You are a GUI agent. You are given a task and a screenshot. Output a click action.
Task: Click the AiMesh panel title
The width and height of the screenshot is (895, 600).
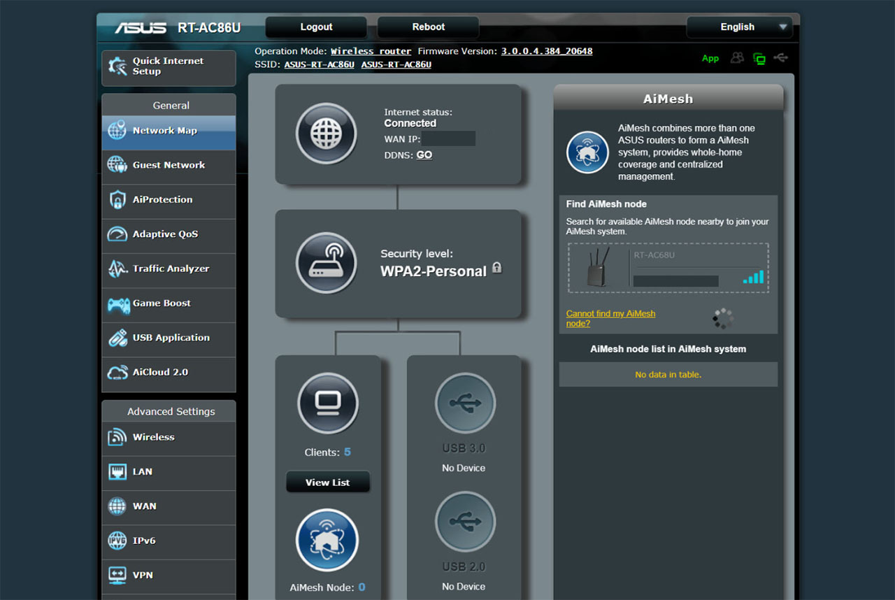668,99
